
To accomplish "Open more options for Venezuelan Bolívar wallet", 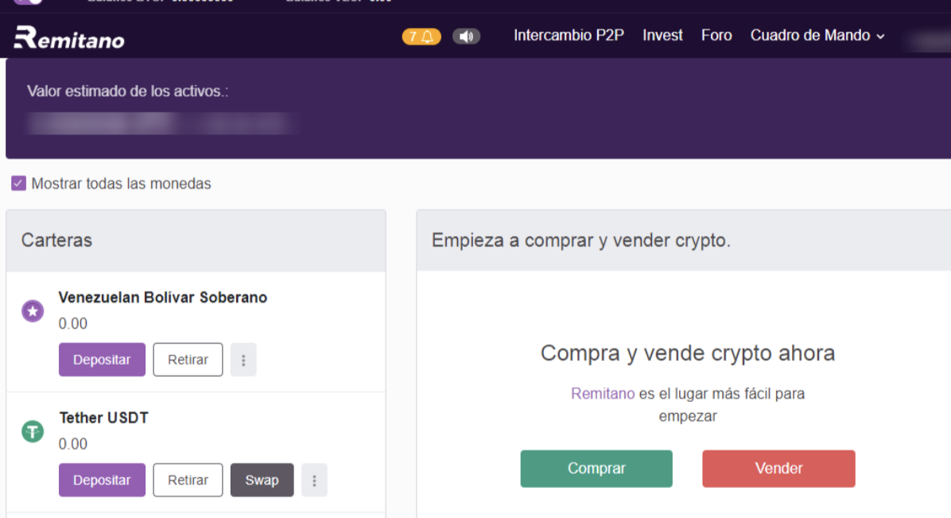I will coord(243,360).
